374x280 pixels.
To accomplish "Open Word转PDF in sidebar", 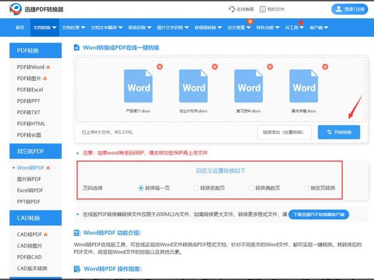I will coord(30,168).
